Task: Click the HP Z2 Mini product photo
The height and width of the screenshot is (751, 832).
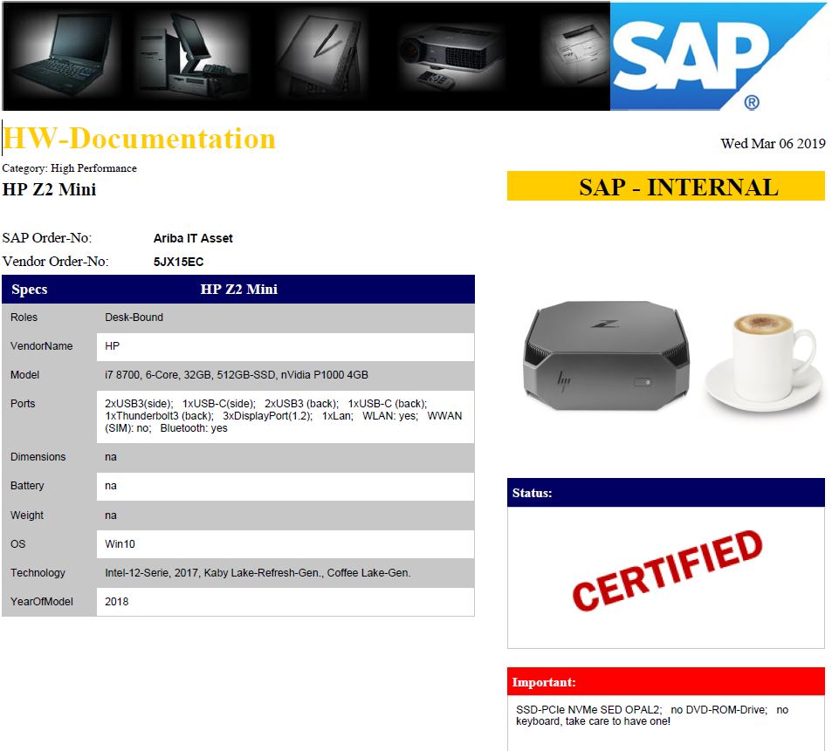Action: 606,356
